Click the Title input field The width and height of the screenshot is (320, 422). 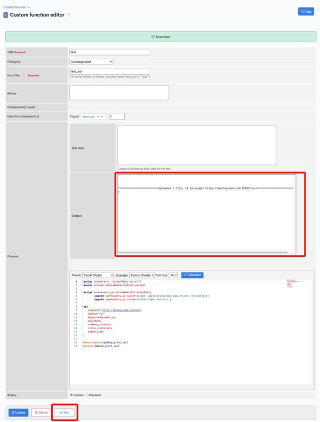pos(109,52)
